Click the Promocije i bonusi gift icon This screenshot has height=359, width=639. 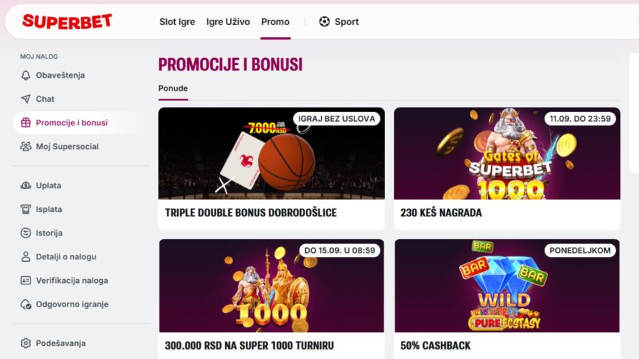tap(26, 123)
